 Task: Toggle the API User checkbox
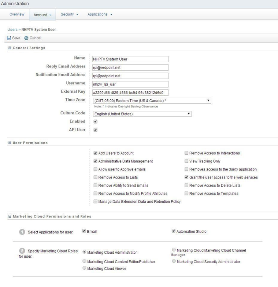[95, 130]
